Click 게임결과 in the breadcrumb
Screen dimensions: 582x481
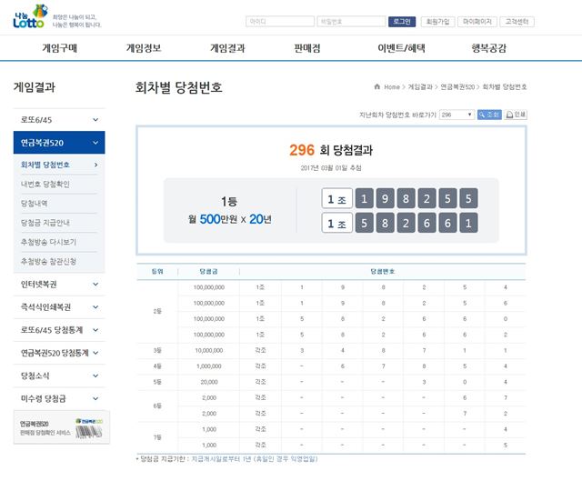tap(420, 87)
